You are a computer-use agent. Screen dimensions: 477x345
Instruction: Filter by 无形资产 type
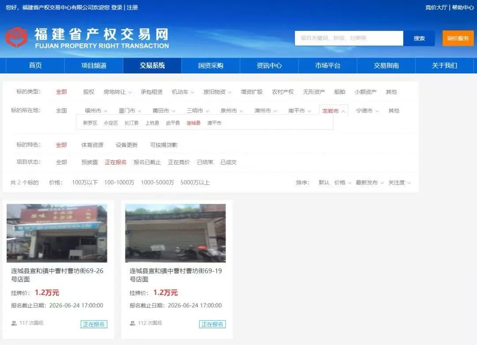pos(314,92)
